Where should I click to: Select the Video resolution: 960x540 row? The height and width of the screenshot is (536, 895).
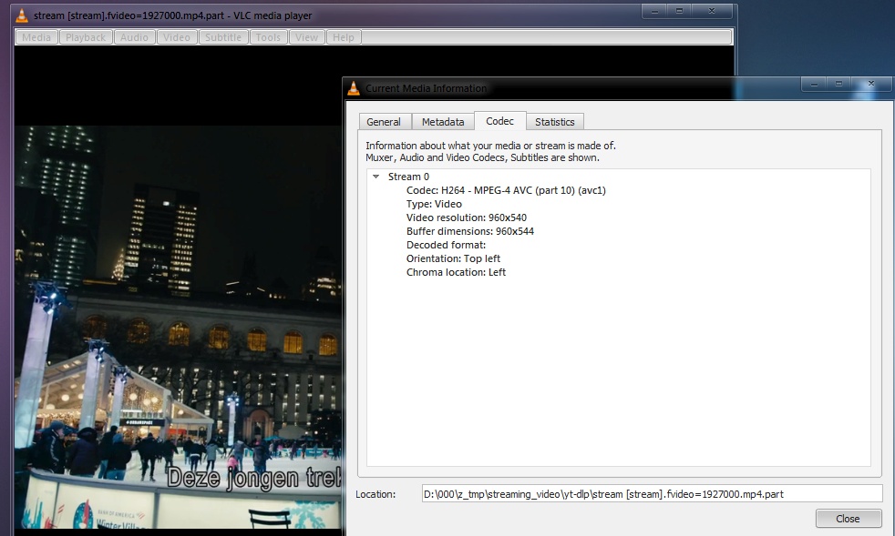click(x=467, y=217)
